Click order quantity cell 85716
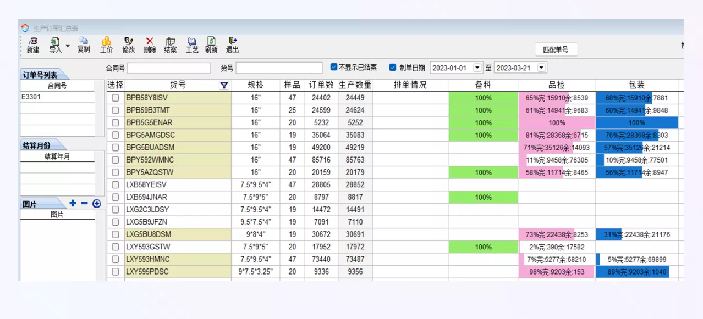Image resolution: width=703 pixels, height=319 pixels. coord(321,160)
